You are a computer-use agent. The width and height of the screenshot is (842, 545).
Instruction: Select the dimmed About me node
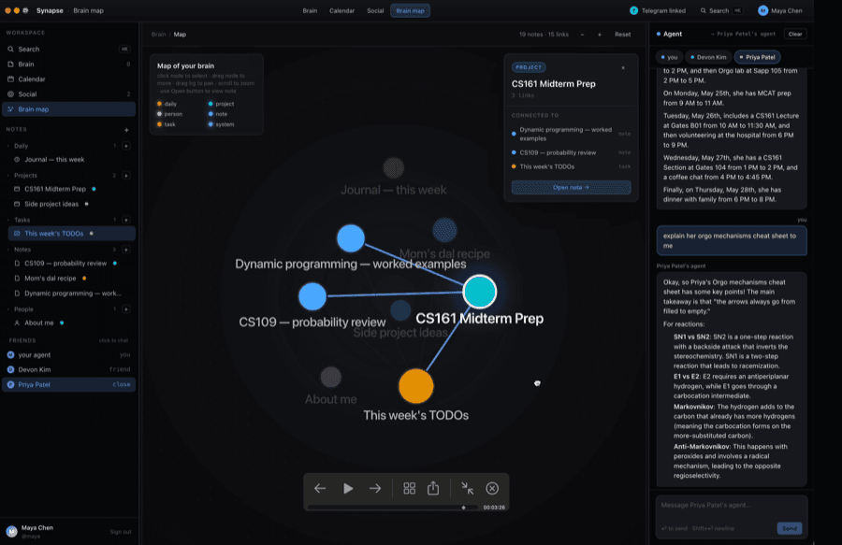click(331, 377)
